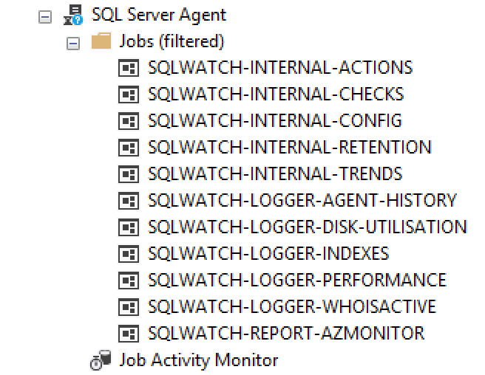Select the SQLWATCH-LOGGER-WHOISACTIVE job
This screenshot has width=485, height=375.
click(x=292, y=307)
